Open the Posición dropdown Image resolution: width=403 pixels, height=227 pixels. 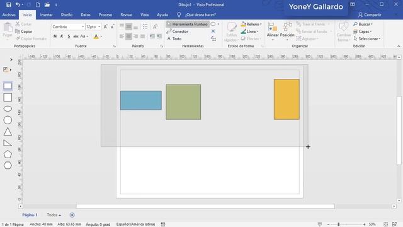coord(287,31)
